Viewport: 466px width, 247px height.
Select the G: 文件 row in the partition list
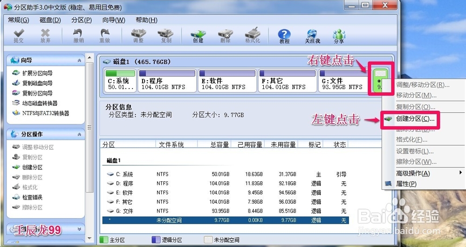pyautogui.click(x=226, y=211)
